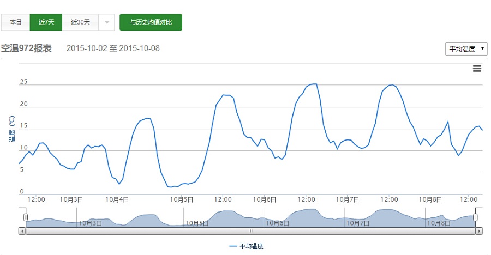Click the 10月4日 x-axis label
Screen dimensions: 491x255
point(117,199)
